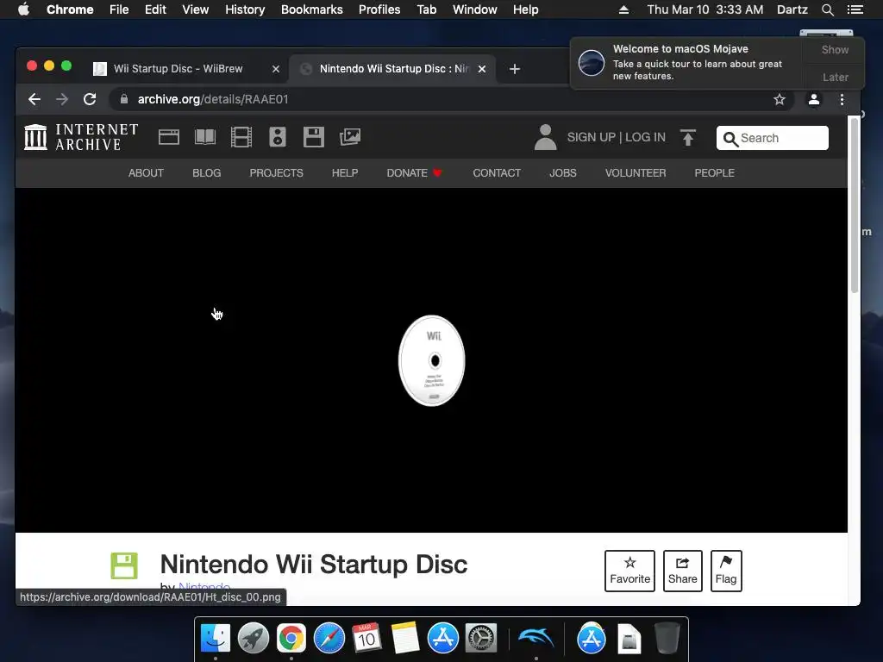This screenshot has height=662, width=883.
Task: Open the Texts book icon
Action: pyautogui.click(x=205, y=137)
